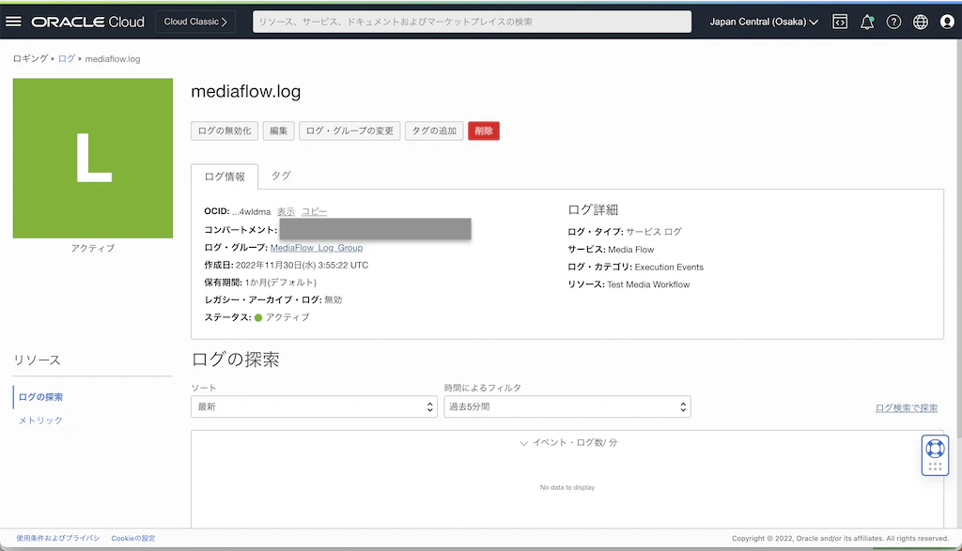Open 使用条件およびプライバシ footer link
This screenshot has width=962, height=551.
(x=57, y=538)
